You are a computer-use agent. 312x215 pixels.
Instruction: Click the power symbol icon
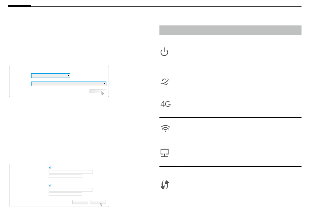(164, 52)
